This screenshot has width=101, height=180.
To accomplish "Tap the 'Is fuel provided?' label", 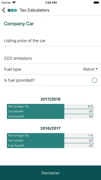I will (19, 80).
